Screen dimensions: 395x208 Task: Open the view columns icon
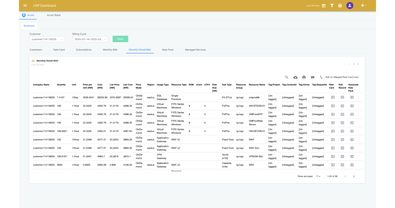[313, 77]
